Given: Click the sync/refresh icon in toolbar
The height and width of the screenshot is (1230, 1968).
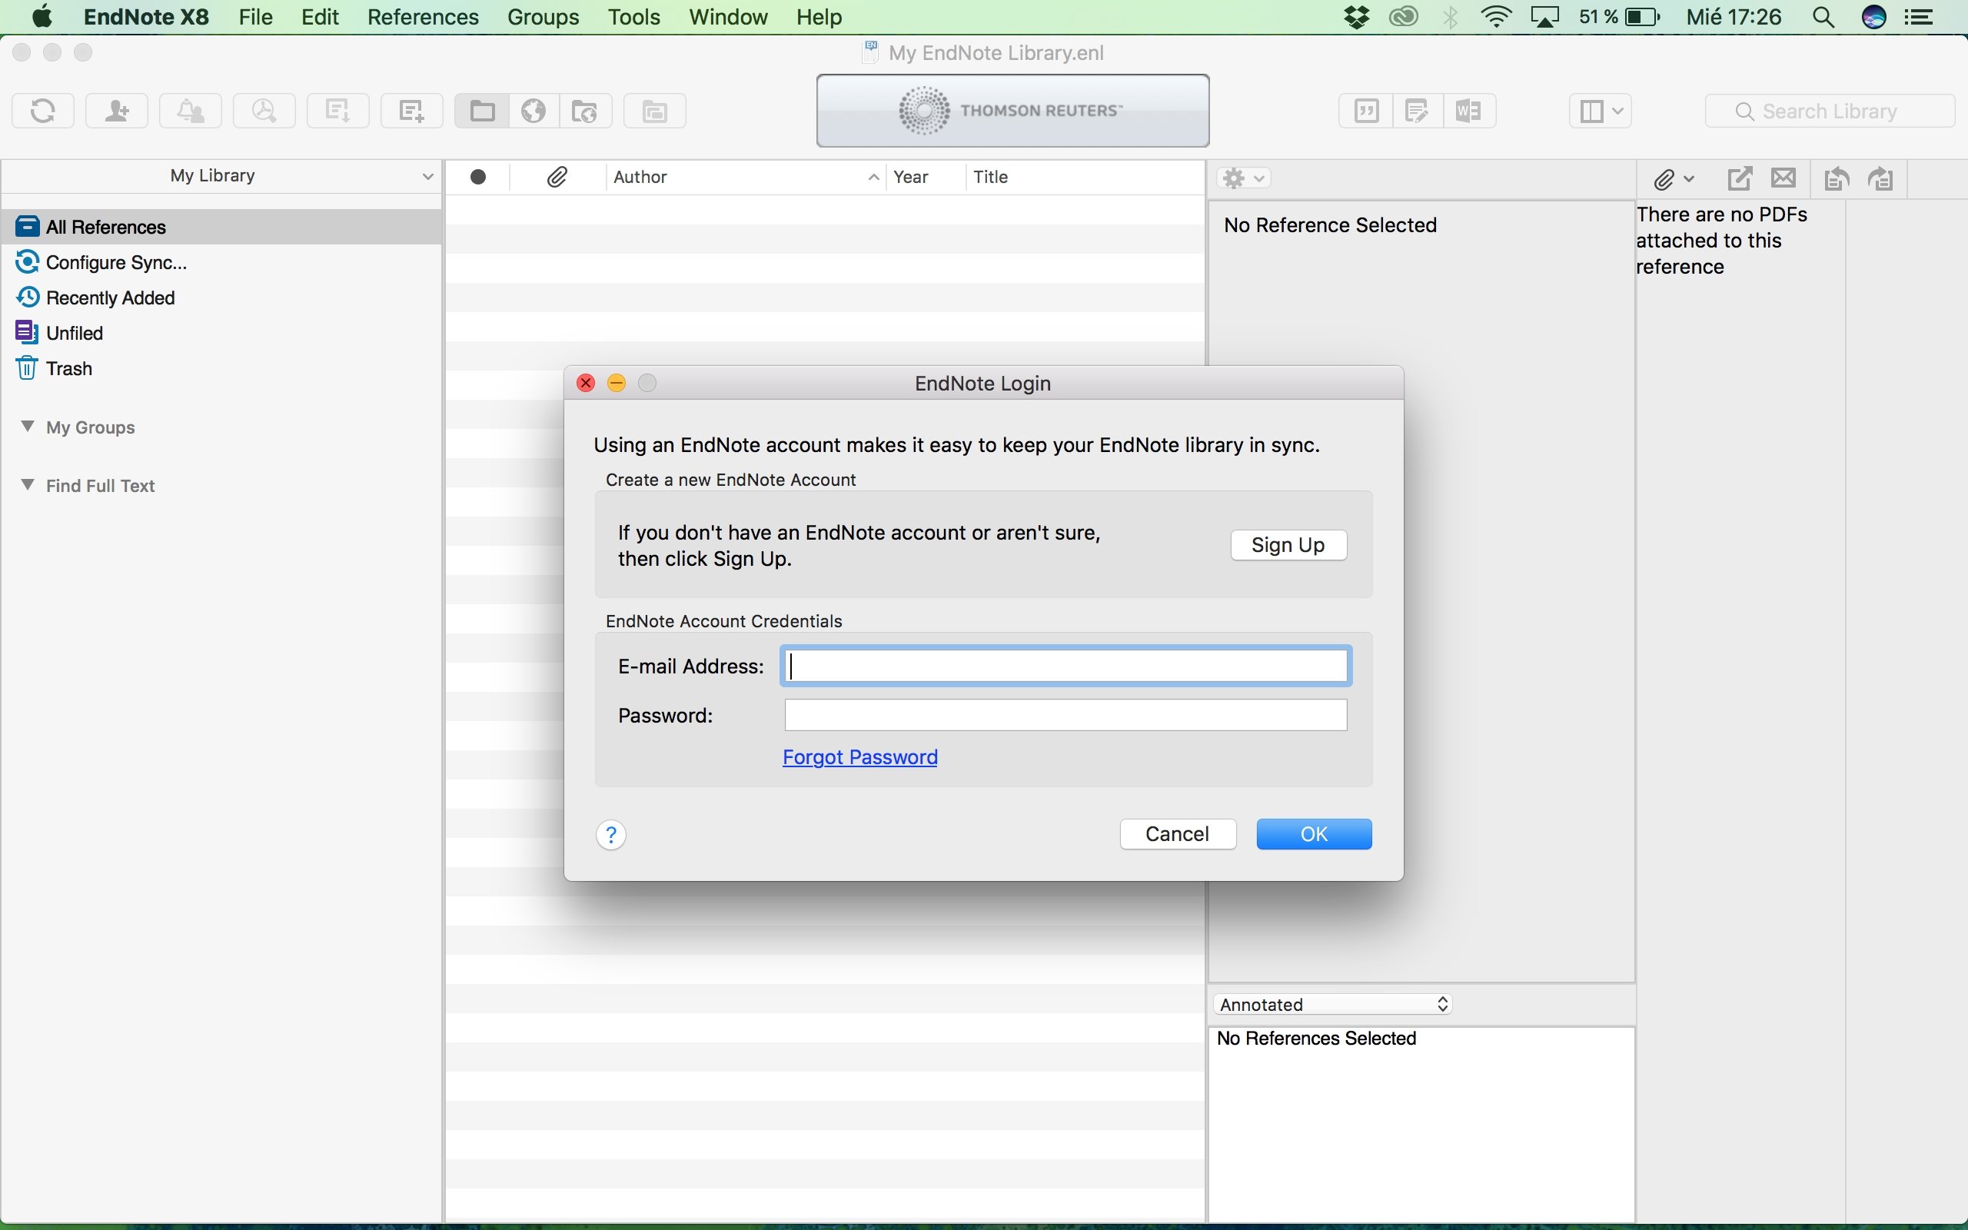Looking at the screenshot, I should 41,111.
